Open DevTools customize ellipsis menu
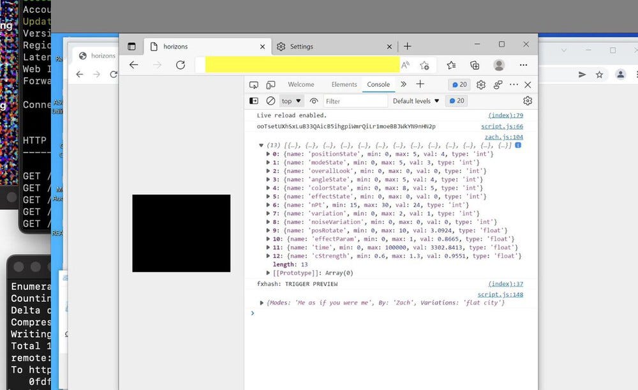The width and height of the screenshot is (638, 390). pyautogui.click(x=514, y=85)
